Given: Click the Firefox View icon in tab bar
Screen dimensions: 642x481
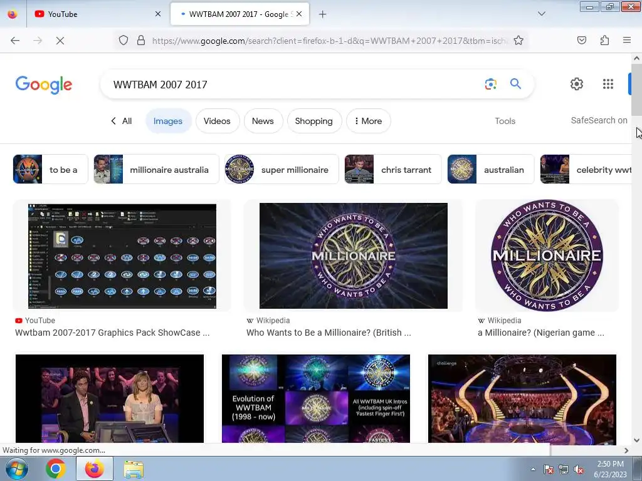Looking at the screenshot, I should click(x=13, y=14).
